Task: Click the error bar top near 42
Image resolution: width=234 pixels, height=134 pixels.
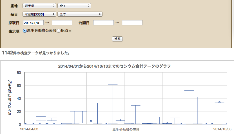Action: [198, 97]
